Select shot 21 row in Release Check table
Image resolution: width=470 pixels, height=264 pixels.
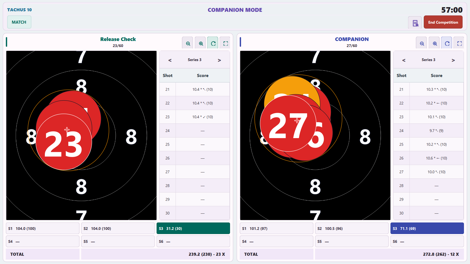tap(195, 89)
